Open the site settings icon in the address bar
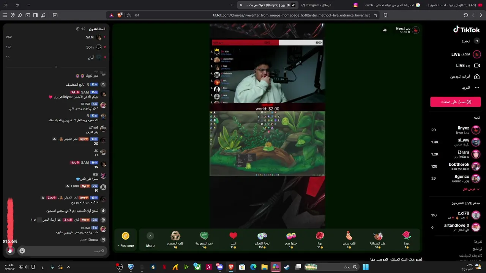This screenshot has height=273, width=486. tap(376, 15)
